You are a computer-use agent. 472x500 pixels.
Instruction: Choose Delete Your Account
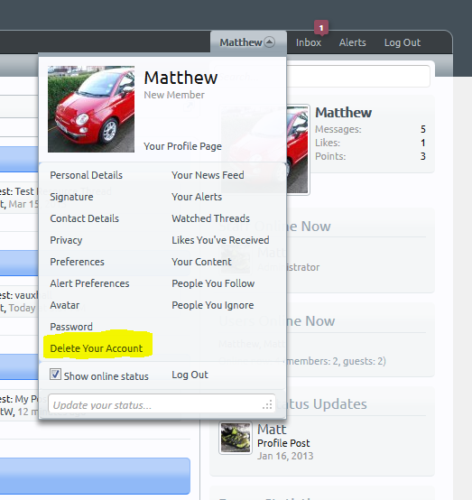[97, 348]
